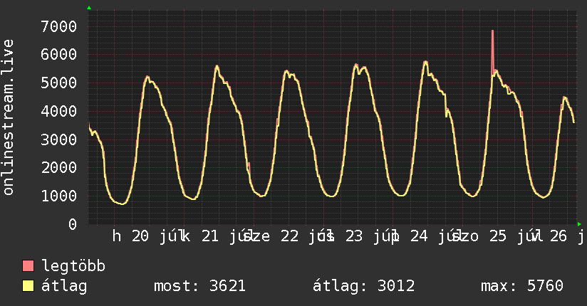
Task: Click the 2000 y-axis label
Action: [x=59, y=168]
